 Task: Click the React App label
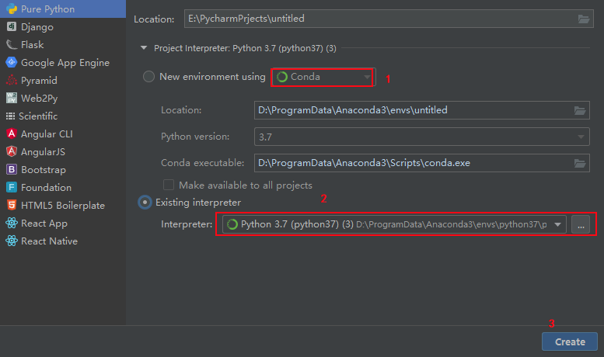point(44,224)
